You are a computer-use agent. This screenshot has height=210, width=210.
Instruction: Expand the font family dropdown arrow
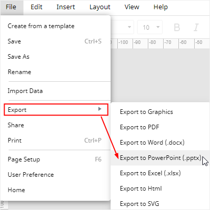pos(129,27)
